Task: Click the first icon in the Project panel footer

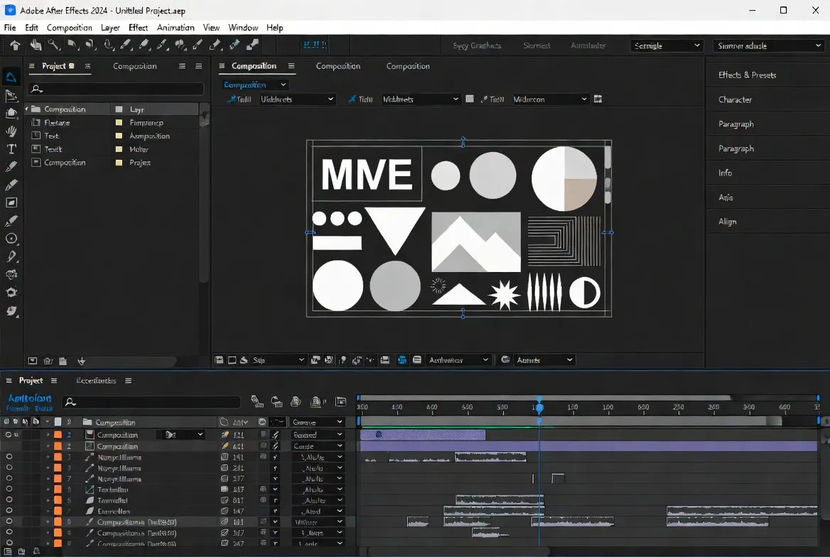Action: (32, 361)
